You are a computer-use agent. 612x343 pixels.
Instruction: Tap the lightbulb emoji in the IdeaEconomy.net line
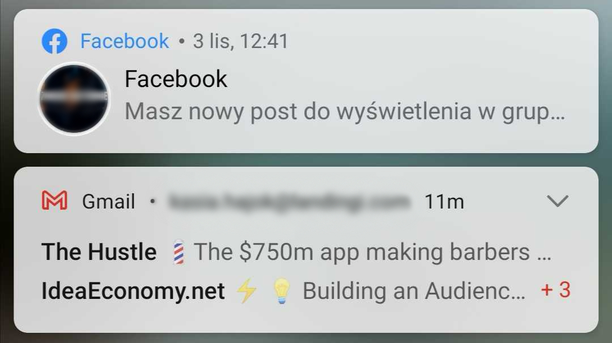(x=280, y=290)
